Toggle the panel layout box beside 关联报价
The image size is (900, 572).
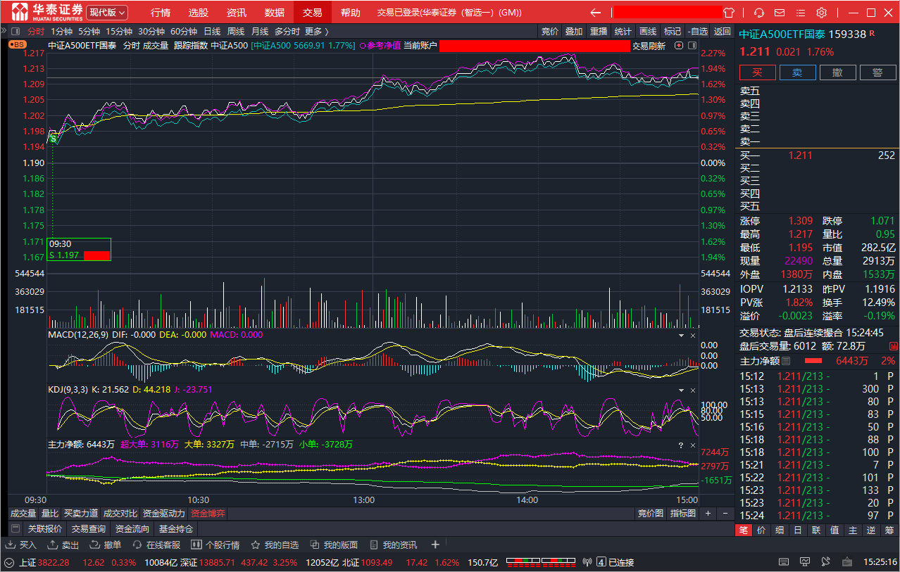pos(15,528)
